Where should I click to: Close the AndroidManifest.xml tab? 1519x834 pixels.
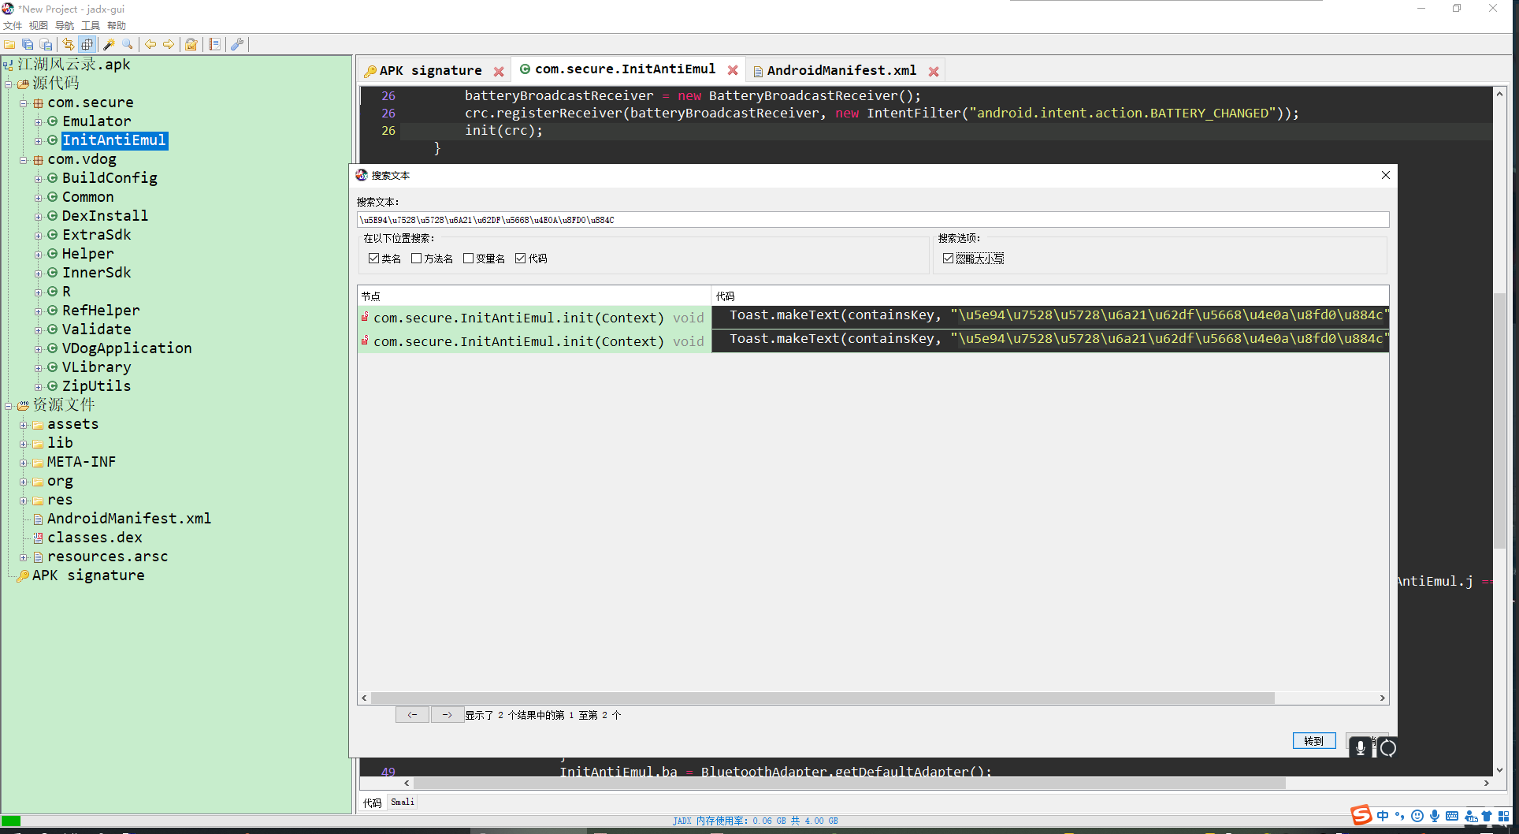click(x=934, y=71)
